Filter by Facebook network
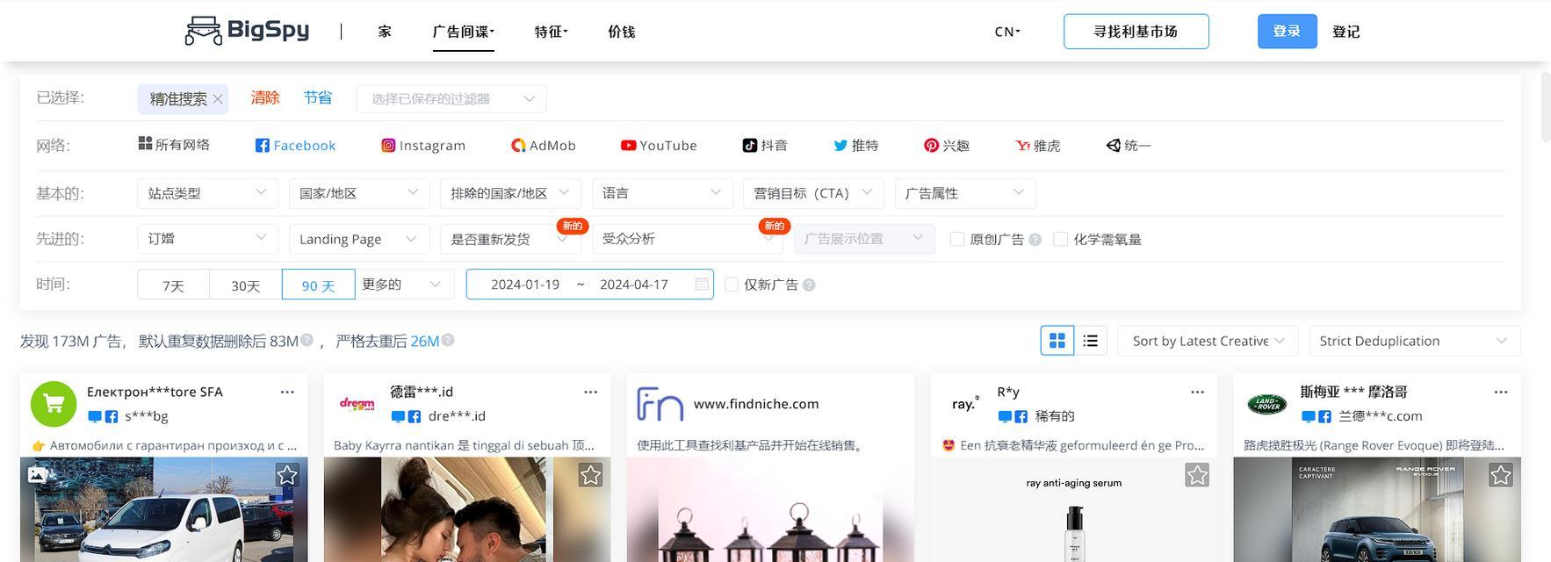This screenshot has width=1551, height=562. 295,146
